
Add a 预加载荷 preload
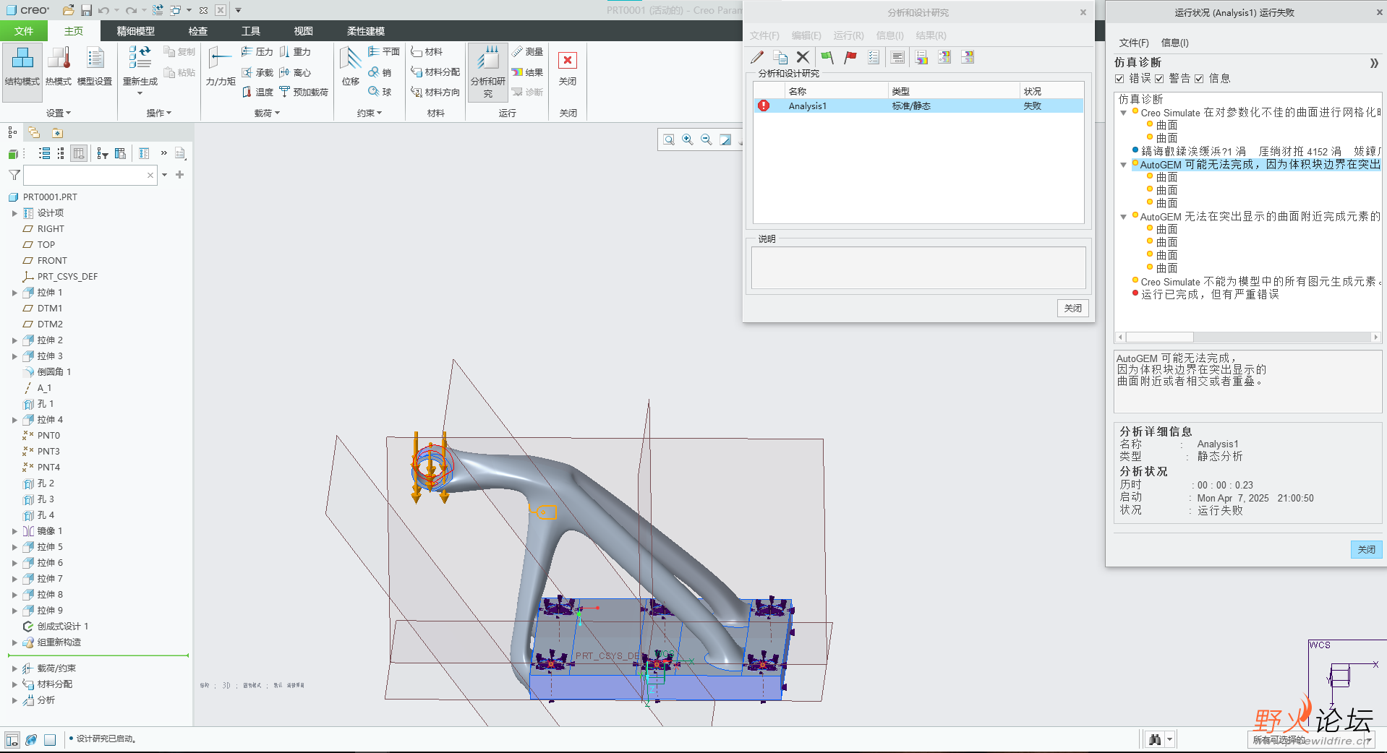(304, 92)
